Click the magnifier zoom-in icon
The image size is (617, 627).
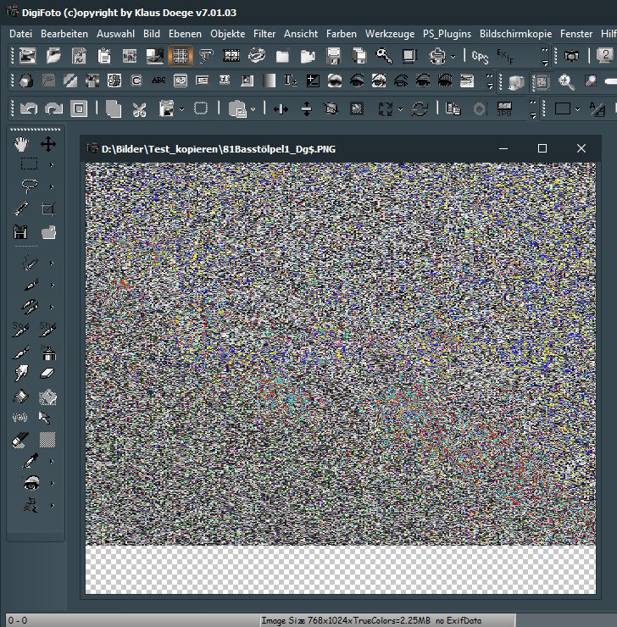[x=566, y=82]
